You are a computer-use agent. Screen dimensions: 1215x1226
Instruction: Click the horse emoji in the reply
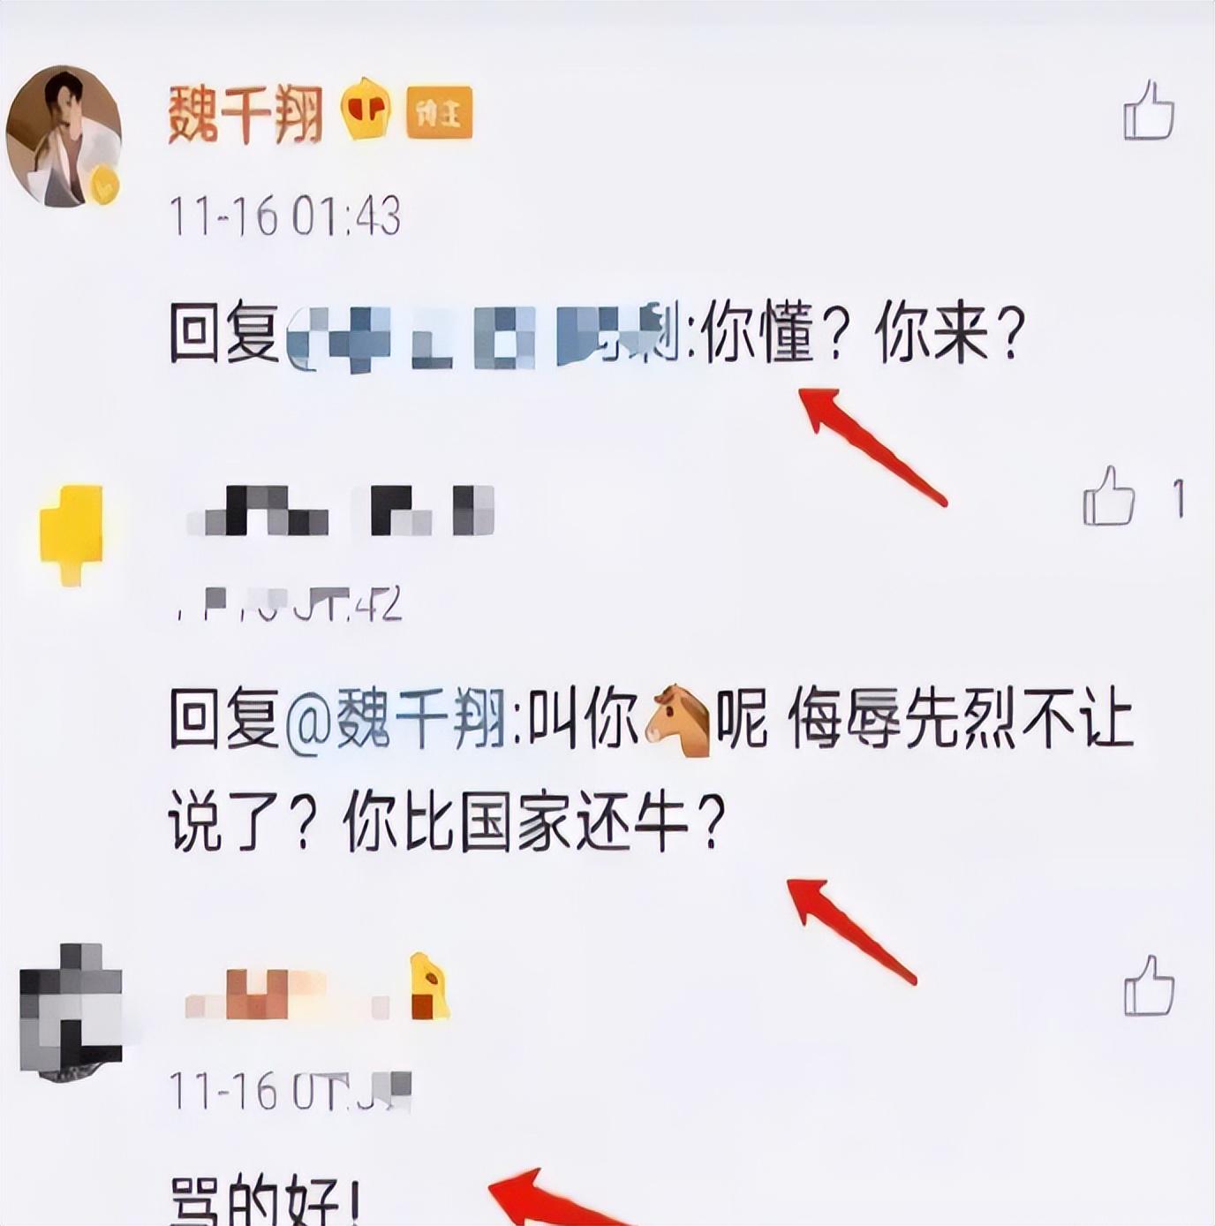pos(678,721)
